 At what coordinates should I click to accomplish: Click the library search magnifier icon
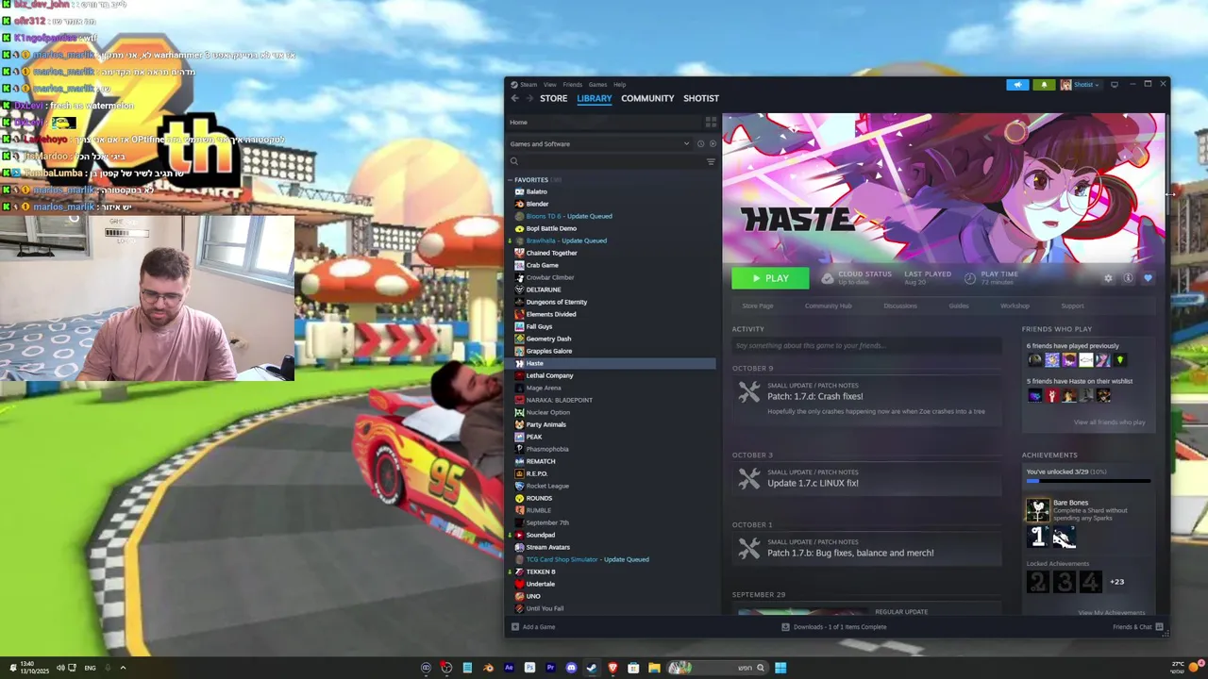514,162
